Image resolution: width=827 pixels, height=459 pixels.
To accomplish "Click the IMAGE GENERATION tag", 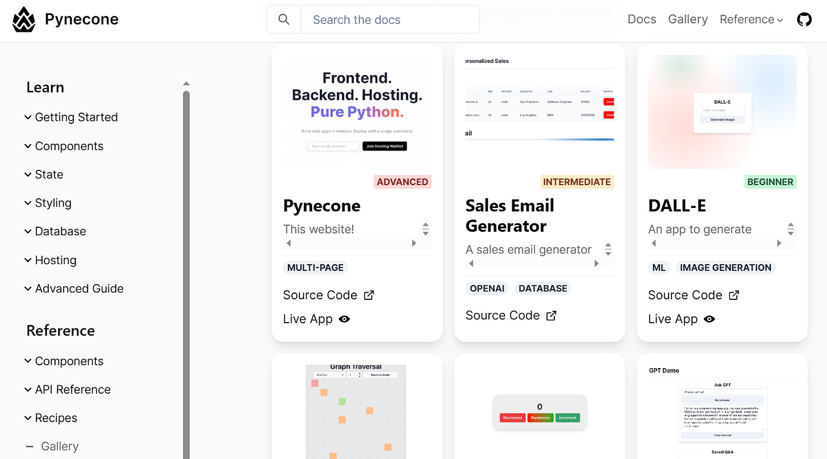I will [726, 268].
